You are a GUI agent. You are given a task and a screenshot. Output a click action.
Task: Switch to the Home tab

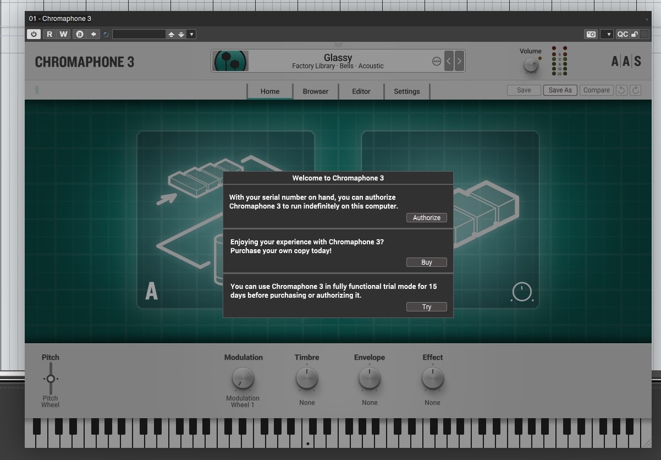tap(269, 91)
